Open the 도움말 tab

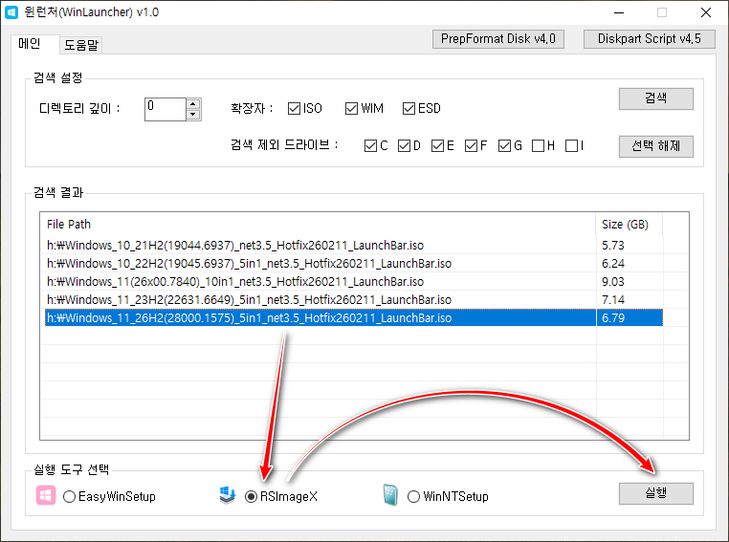coord(81,45)
